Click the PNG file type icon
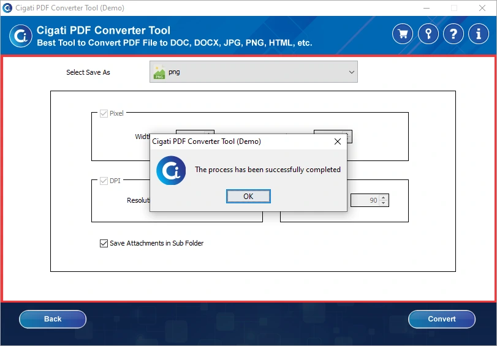The image size is (497, 346). (159, 72)
